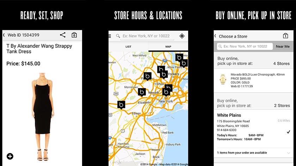Tap the Movado gold watch thumbnail
Image resolution: width=296 pixels, height=166 pixels.
(x=223, y=79)
